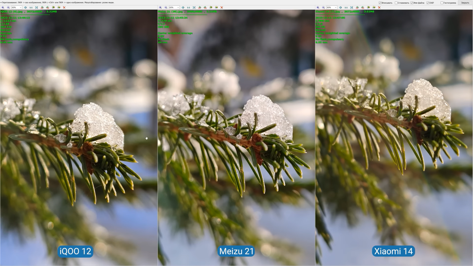Zoom out on the Meizu 21 image
Image resolution: width=473 pixels, height=266 pixels.
pyautogui.click(x=166, y=7)
